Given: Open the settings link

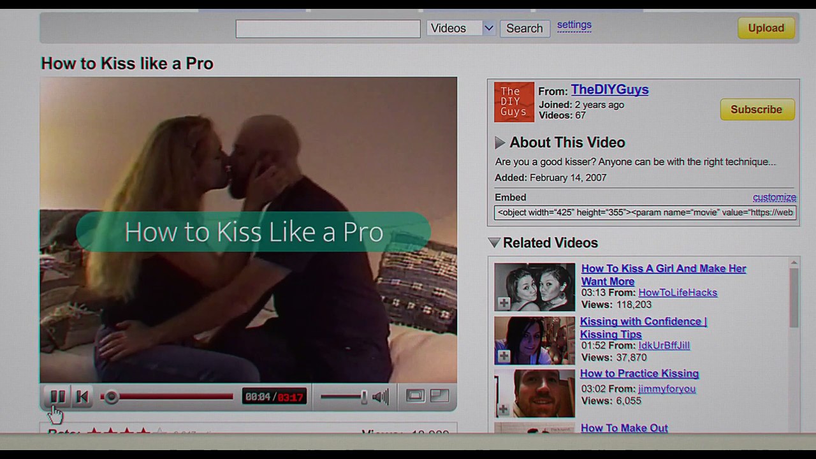Looking at the screenshot, I should 574,25.
